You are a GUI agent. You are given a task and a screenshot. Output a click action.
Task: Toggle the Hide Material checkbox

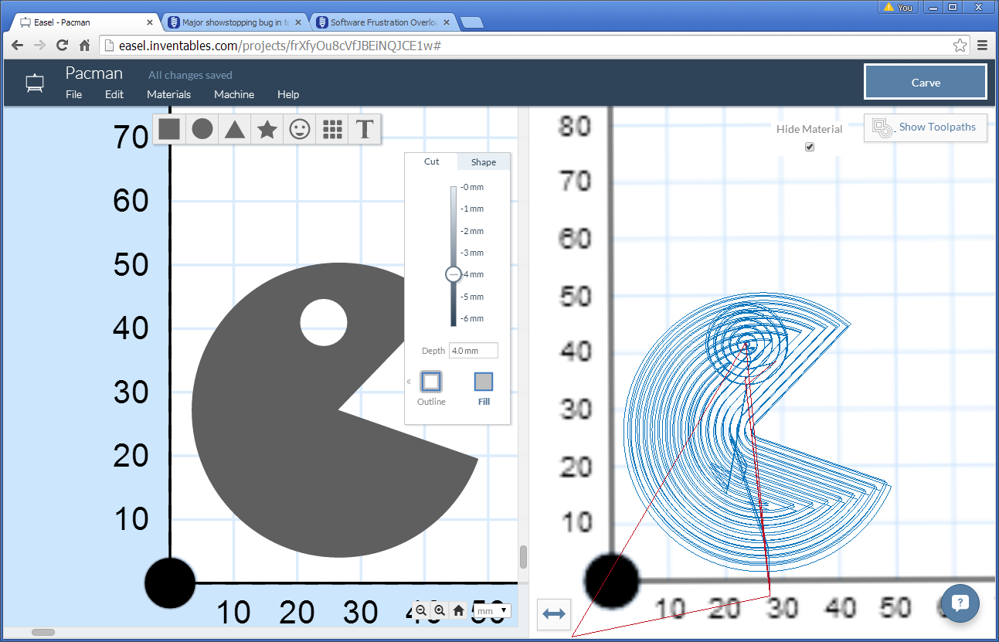click(810, 147)
